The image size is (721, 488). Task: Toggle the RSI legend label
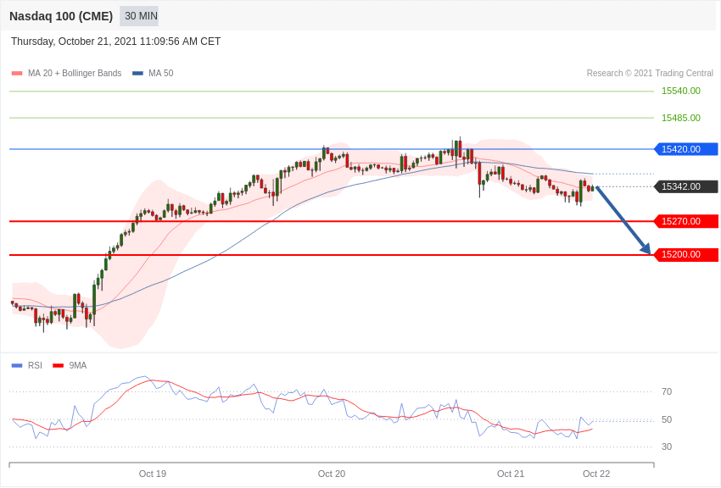(x=35, y=365)
